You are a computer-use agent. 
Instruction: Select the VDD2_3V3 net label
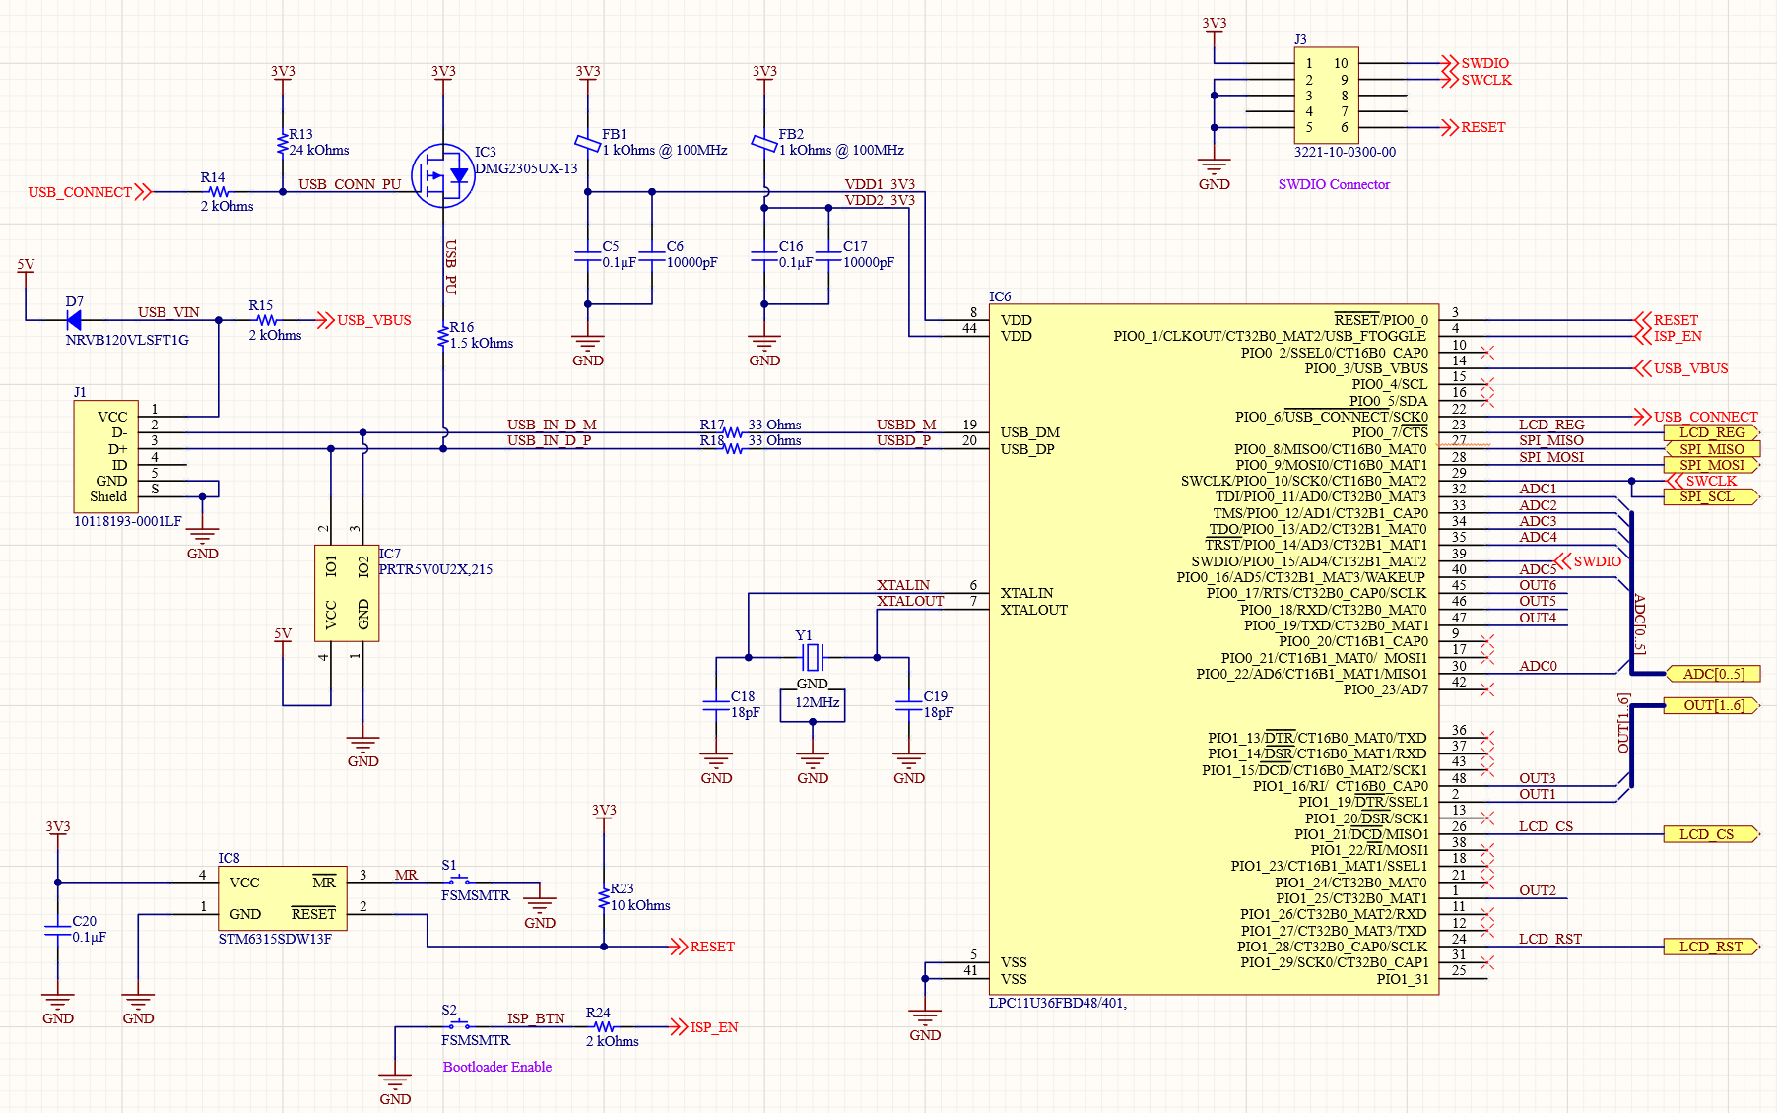pyautogui.click(x=880, y=200)
